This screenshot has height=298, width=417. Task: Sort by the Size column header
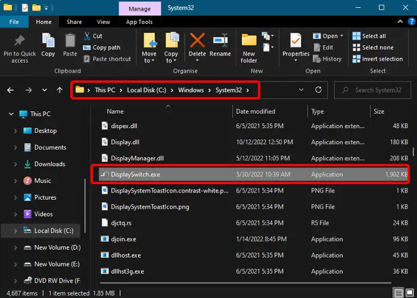pyautogui.click(x=379, y=111)
